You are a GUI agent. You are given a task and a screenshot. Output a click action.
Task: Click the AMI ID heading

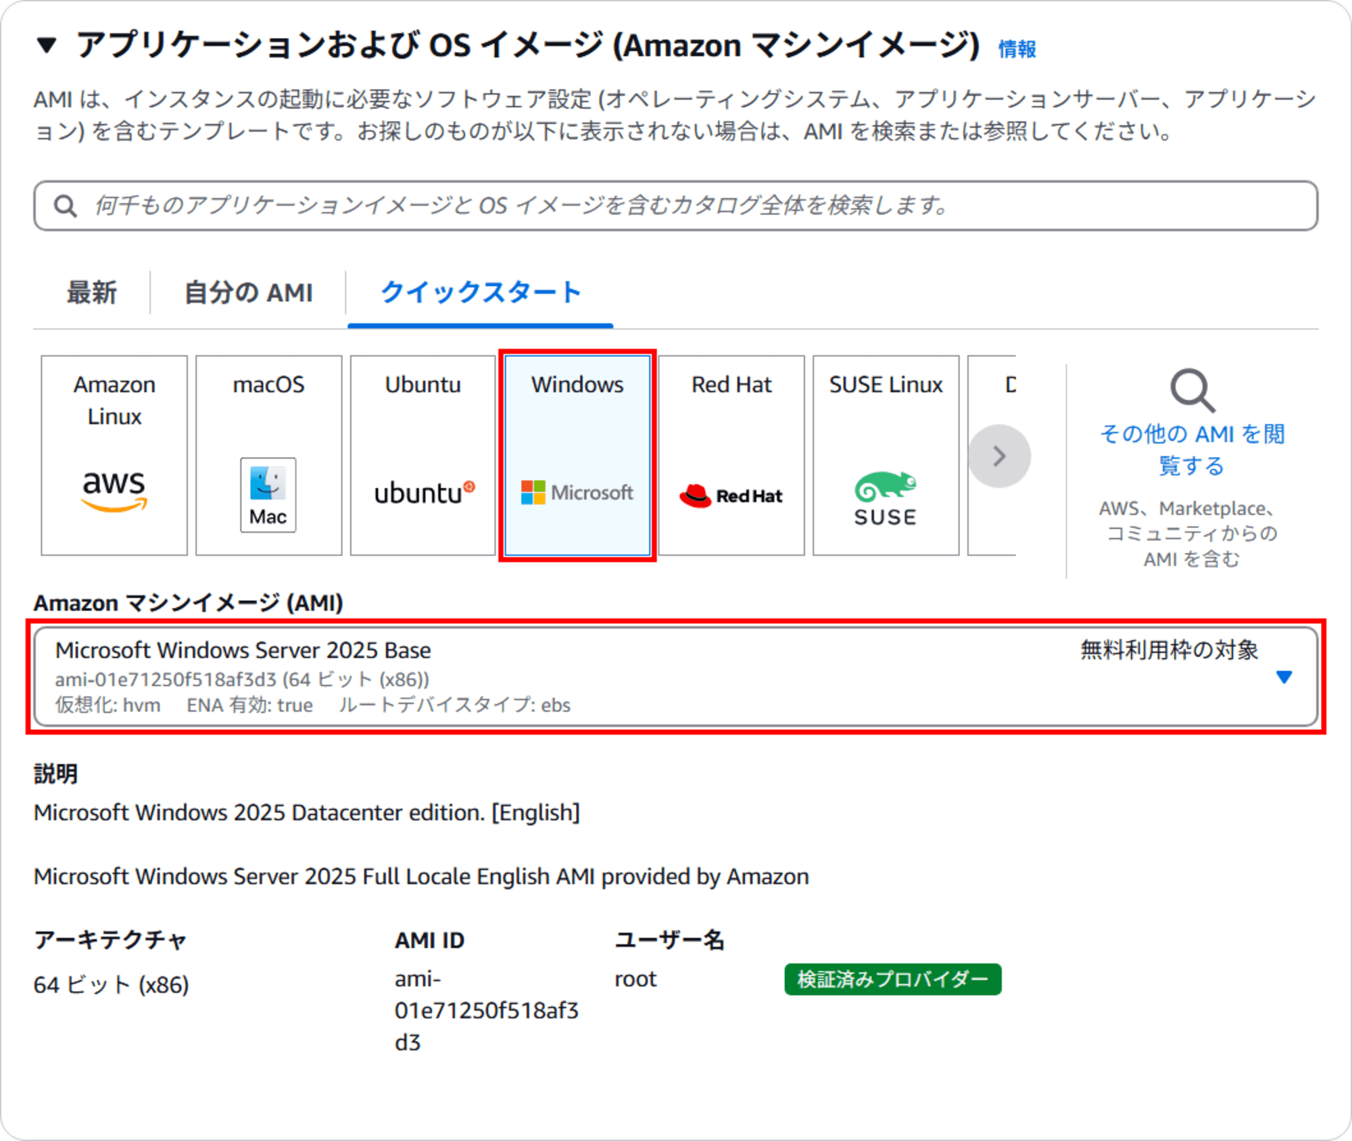click(x=429, y=940)
